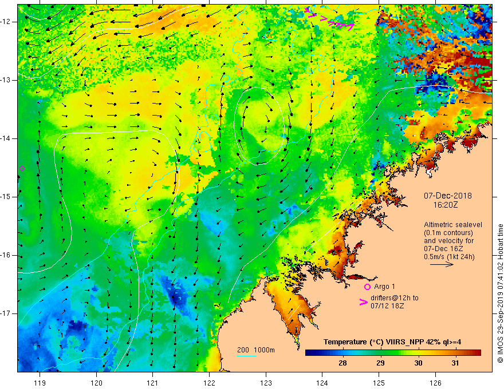Click the longitude 126 axis label
Viewport: 504px width, 389px height.
[x=435, y=383]
